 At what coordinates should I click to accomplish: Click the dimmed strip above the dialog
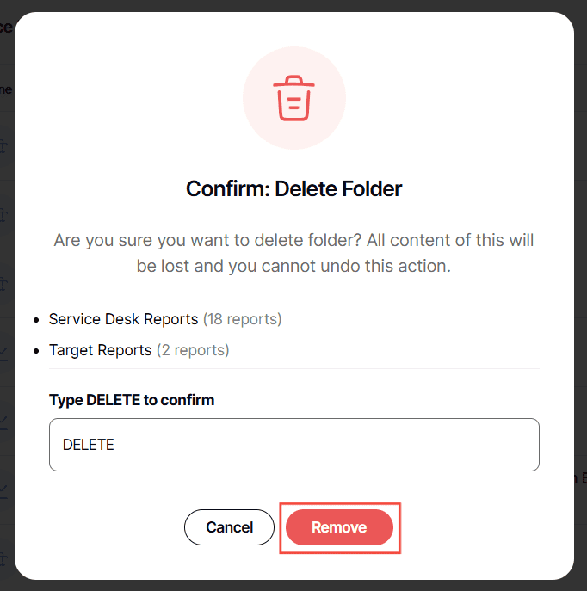[293, 5]
